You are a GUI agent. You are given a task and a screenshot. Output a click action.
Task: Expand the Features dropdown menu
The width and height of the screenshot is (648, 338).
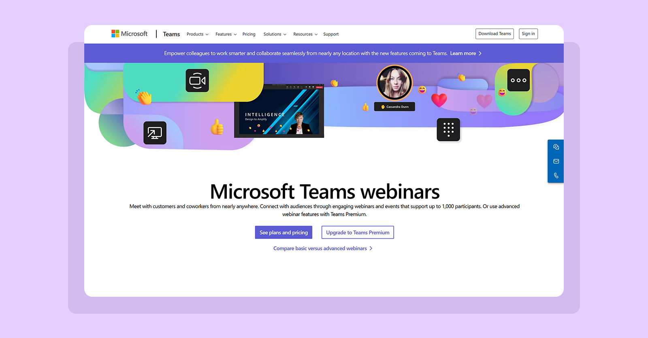pos(226,34)
